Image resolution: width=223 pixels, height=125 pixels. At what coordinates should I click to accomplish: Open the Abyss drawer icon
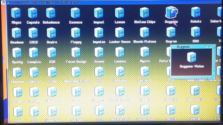coord(16,13)
